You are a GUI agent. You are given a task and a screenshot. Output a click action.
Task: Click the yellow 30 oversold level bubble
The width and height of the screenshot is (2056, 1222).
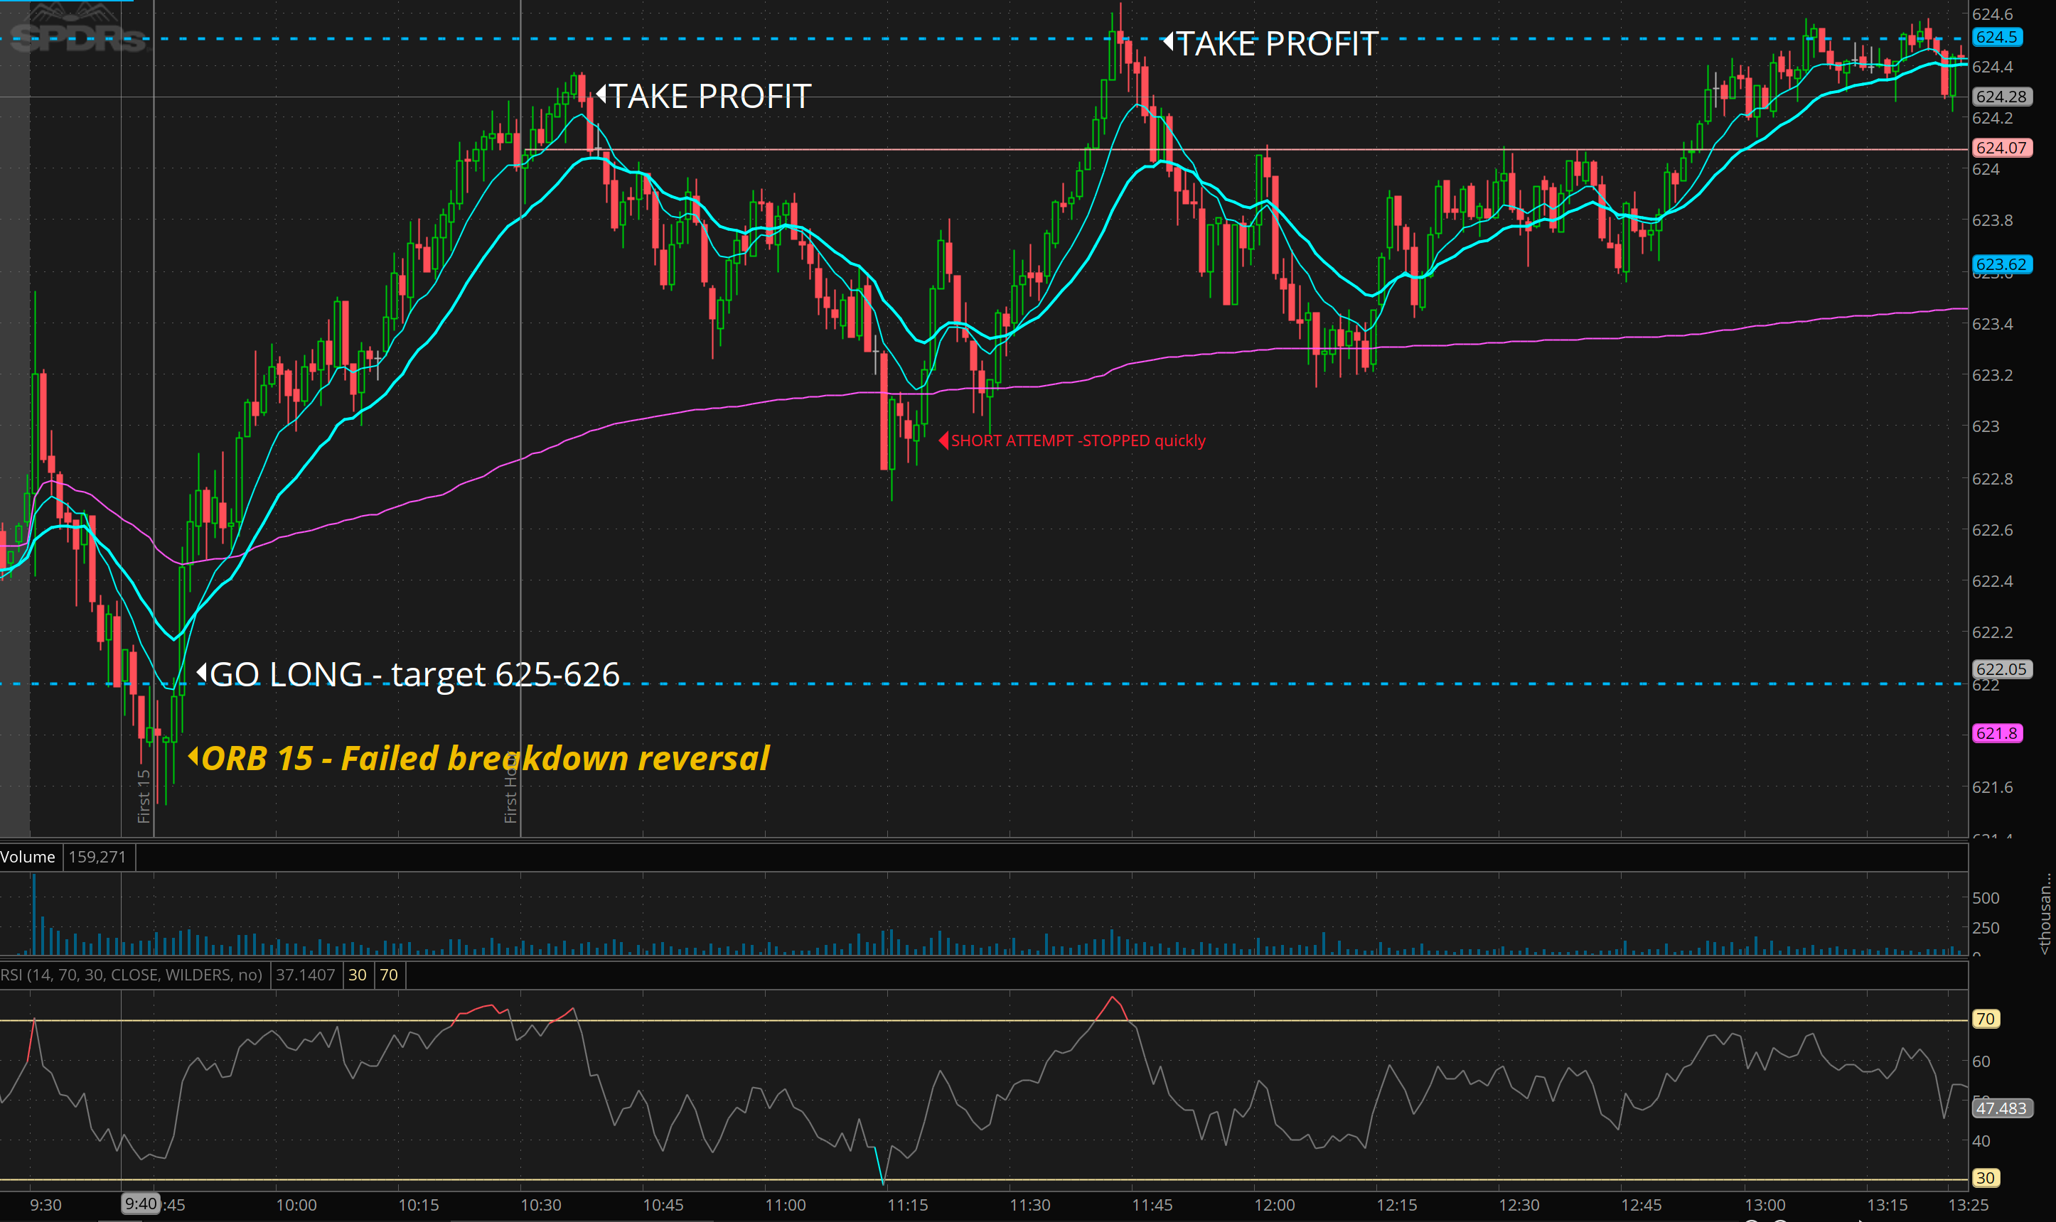(x=1985, y=1177)
